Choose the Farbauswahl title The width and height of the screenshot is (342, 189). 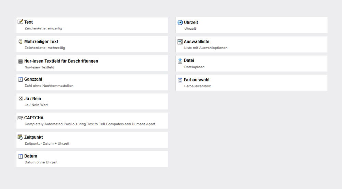(x=197, y=80)
